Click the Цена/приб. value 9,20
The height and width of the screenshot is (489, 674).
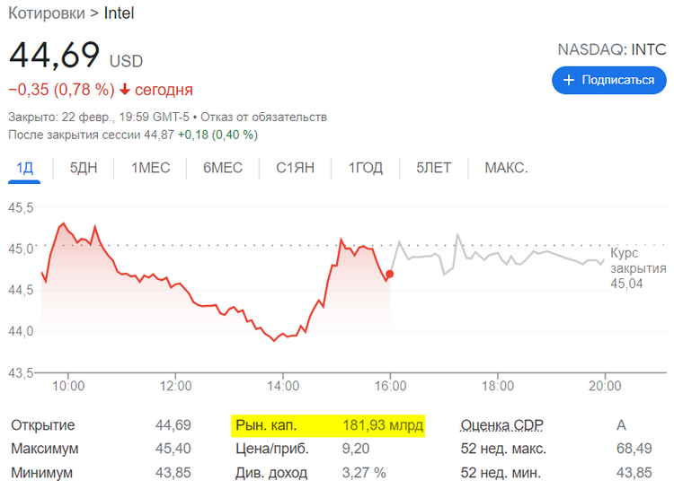point(356,449)
